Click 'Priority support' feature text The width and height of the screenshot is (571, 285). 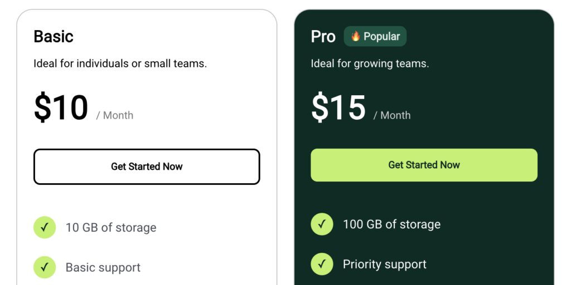tap(385, 264)
